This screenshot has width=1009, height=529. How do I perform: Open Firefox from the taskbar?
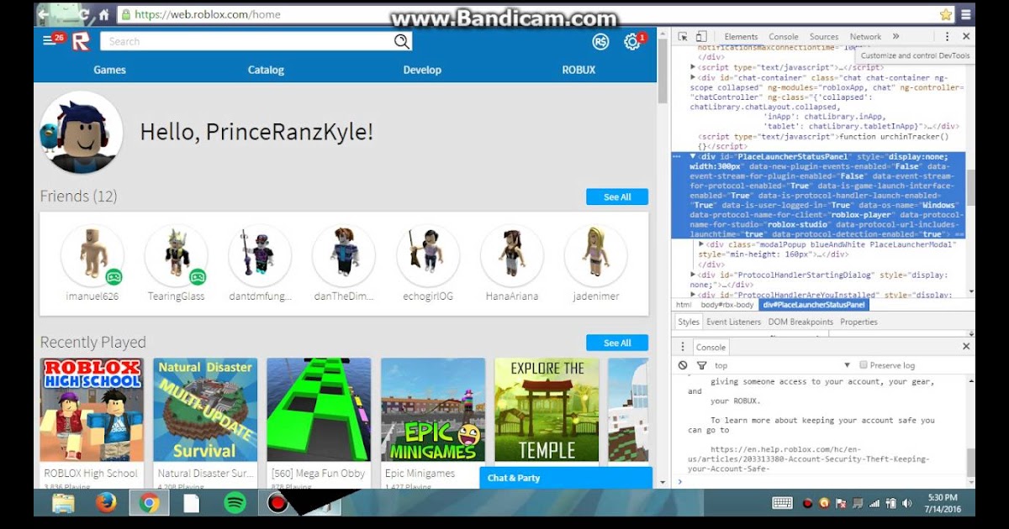pos(106,503)
